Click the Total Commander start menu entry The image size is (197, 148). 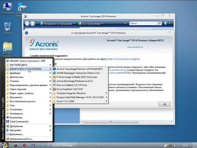pyautogui.click(x=19, y=121)
